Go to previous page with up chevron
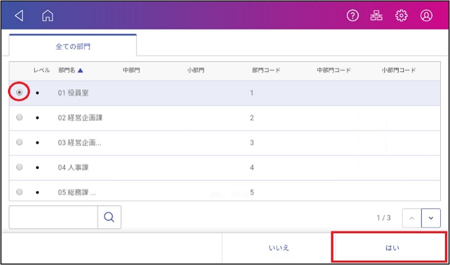Viewport: 450px width, 265px height. tap(412, 218)
